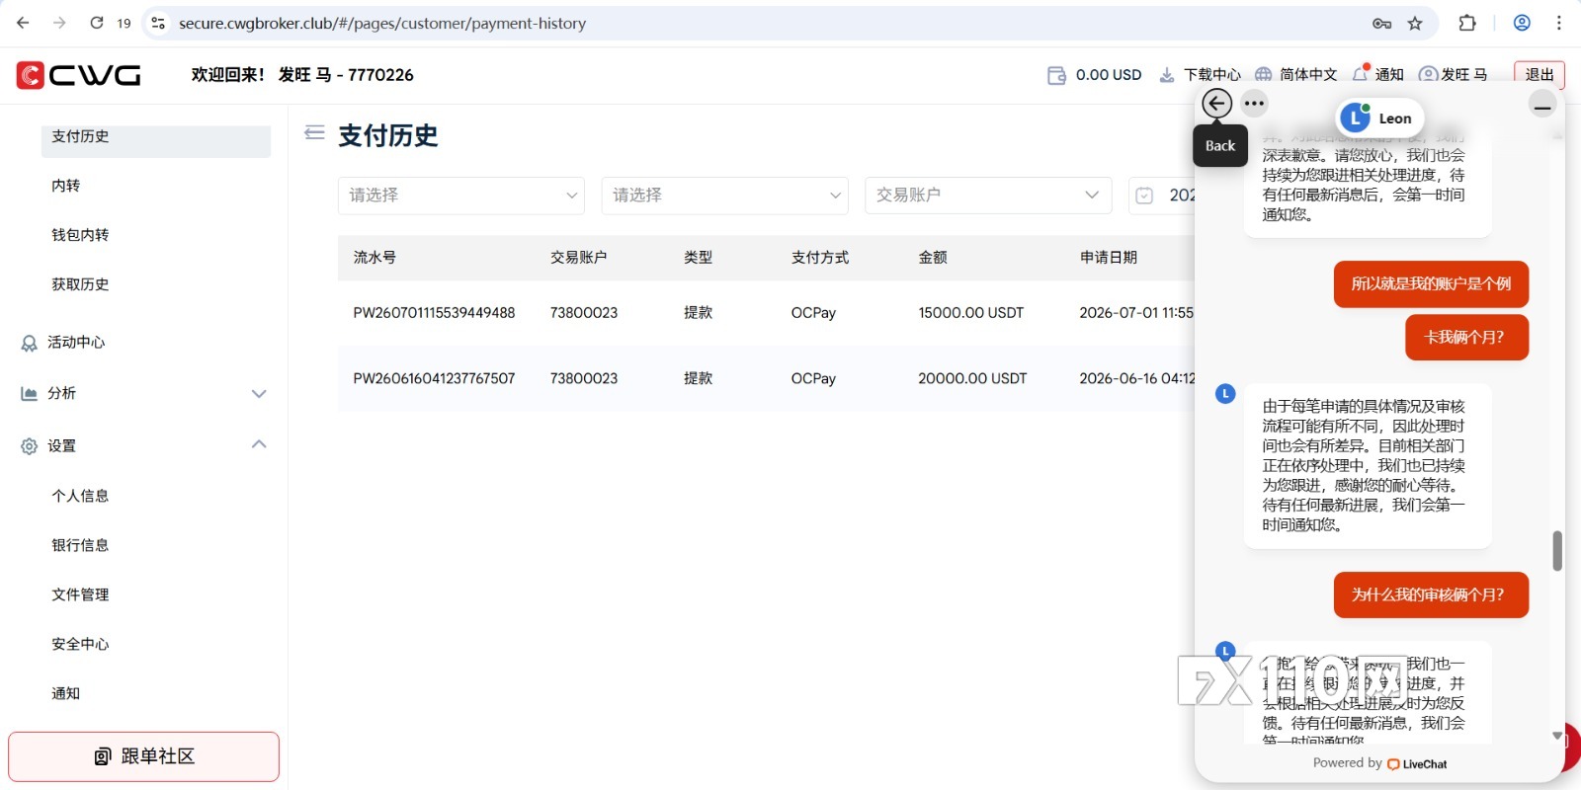The width and height of the screenshot is (1581, 790).
Task: Click the browser forward arrow
Action: [x=59, y=23]
